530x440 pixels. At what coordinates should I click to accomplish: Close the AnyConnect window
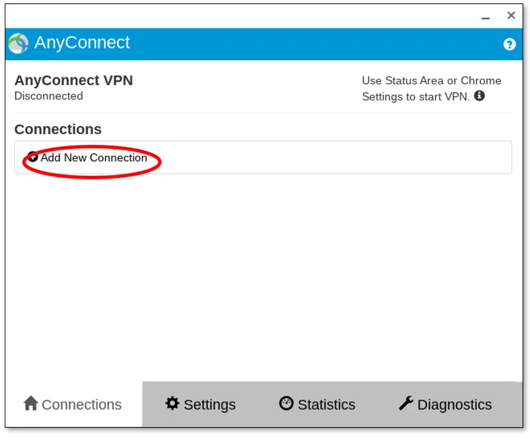pos(511,15)
